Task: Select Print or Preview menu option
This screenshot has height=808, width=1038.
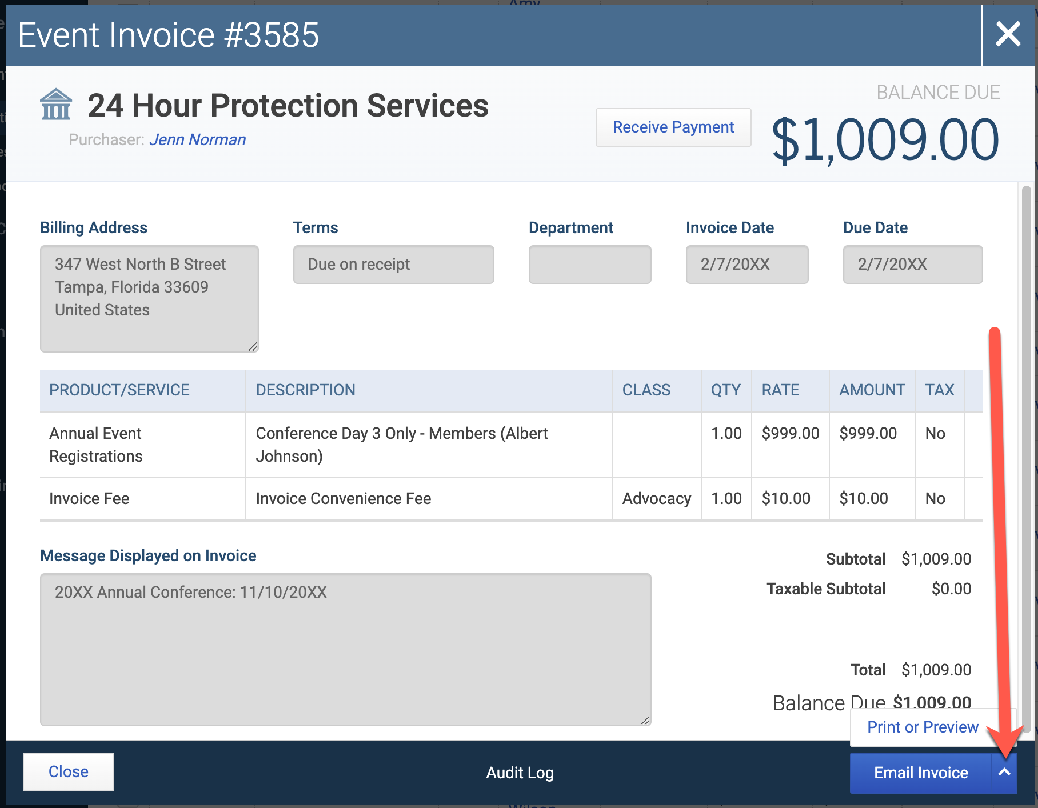Action: (923, 727)
